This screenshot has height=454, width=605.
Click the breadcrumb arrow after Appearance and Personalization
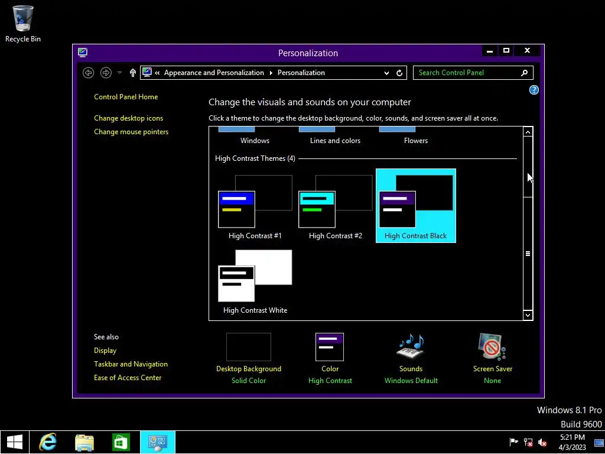[271, 73]
